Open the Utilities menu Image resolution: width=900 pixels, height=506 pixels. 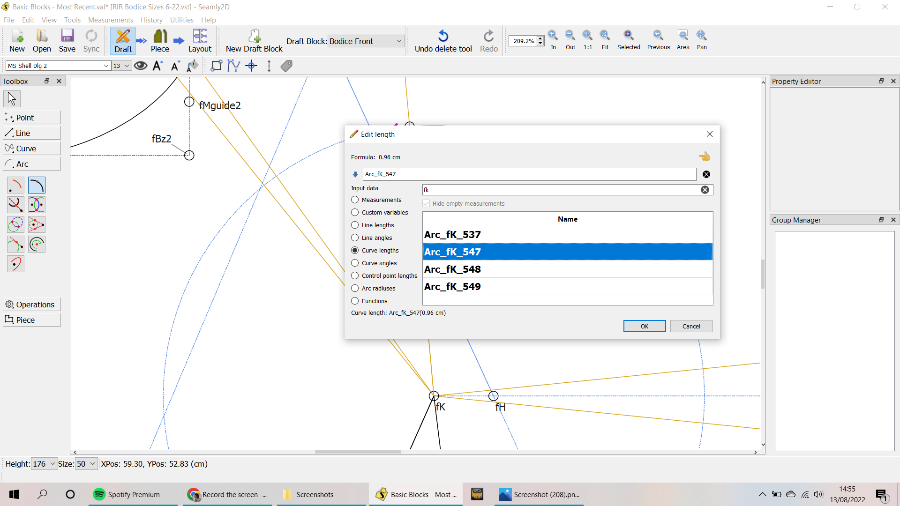click(x=181, y=20)
